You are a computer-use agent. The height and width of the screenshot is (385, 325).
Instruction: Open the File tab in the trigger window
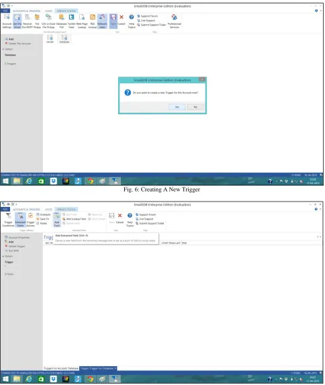click(5, 210)
